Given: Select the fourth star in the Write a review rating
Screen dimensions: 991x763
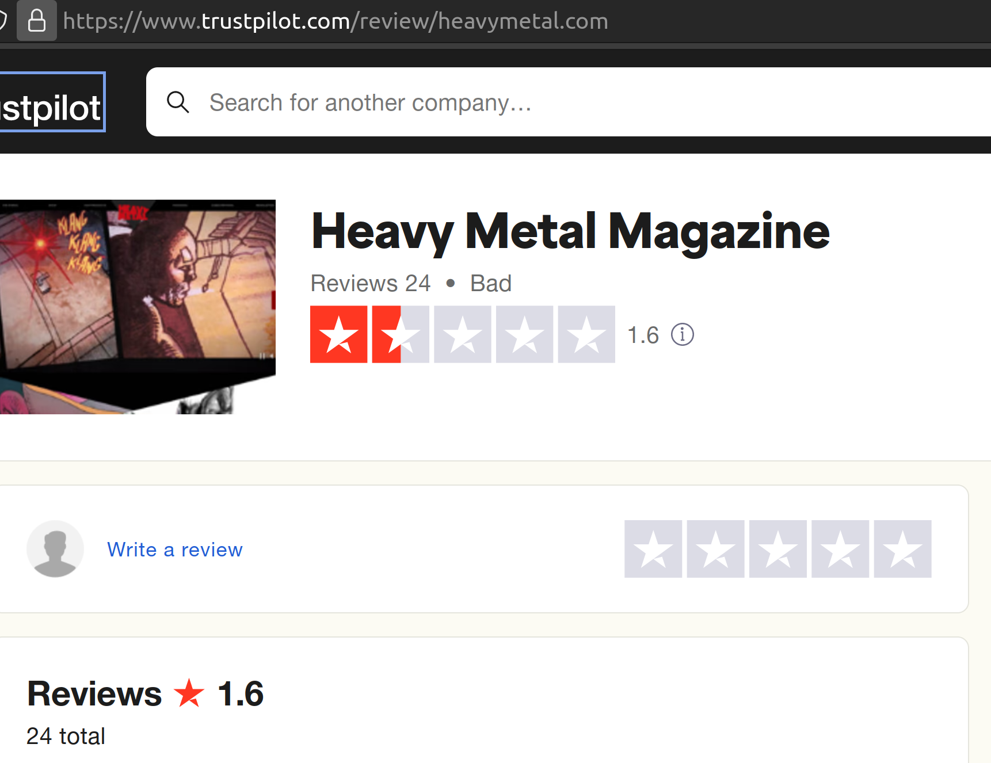Looking at the screenshot, I should coord(840,549).
